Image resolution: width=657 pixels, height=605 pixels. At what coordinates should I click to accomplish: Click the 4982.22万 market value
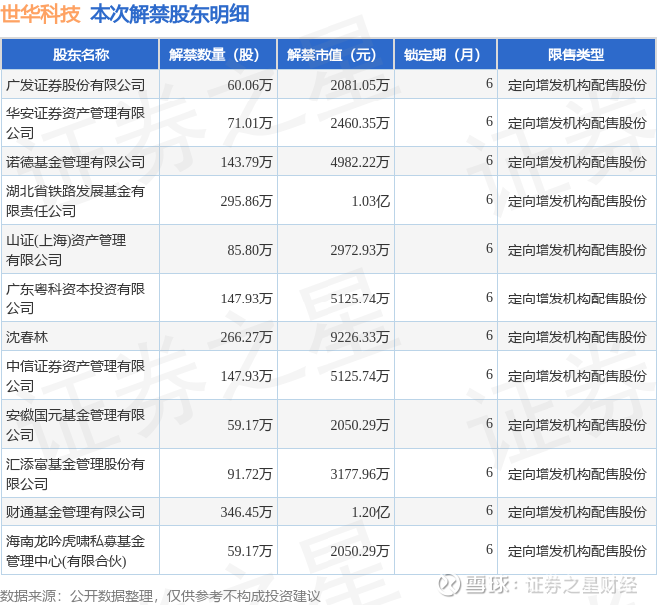tap(360, 162)
